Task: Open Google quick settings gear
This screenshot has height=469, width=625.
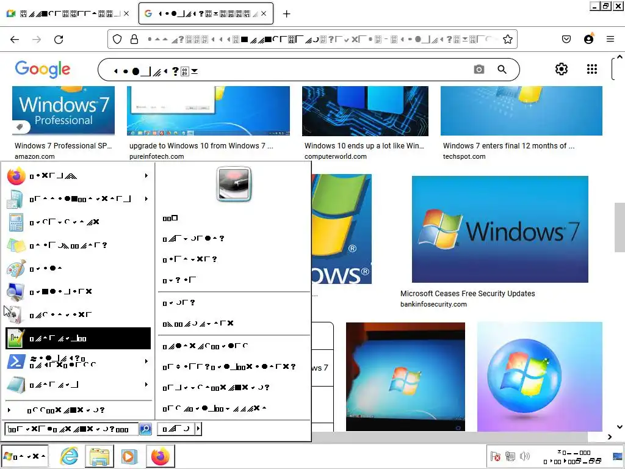Action: tap(562, 69)
